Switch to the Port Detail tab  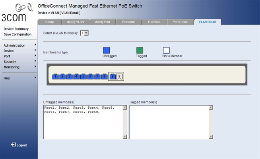tap(180, 22)
